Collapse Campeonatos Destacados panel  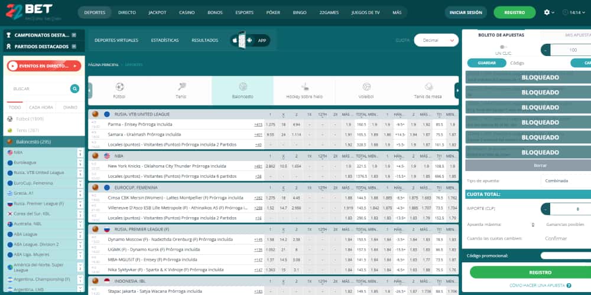click(x=74, y=35)
